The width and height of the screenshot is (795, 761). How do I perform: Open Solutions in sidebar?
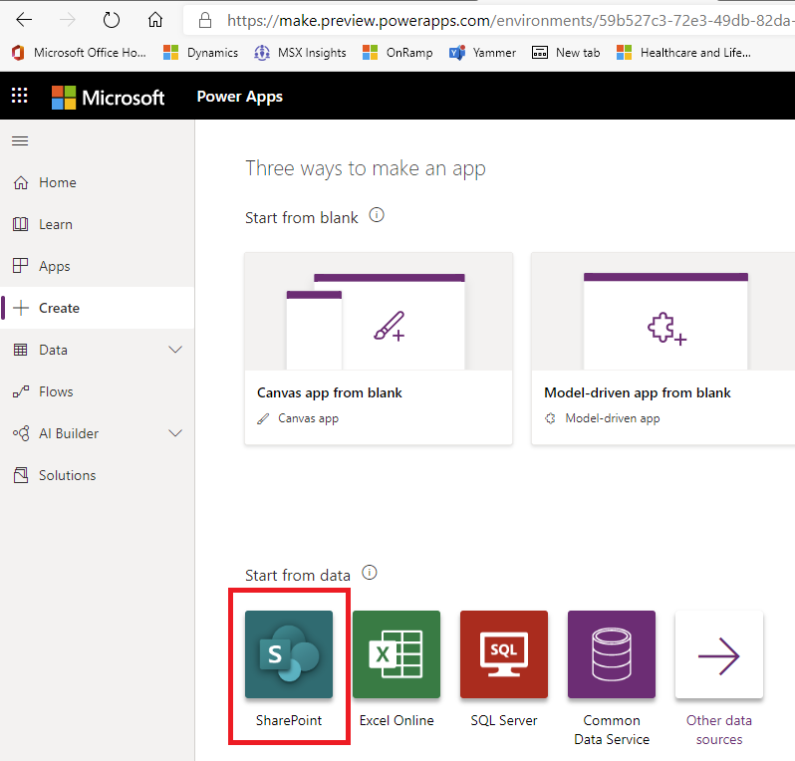tap(97, 475)
